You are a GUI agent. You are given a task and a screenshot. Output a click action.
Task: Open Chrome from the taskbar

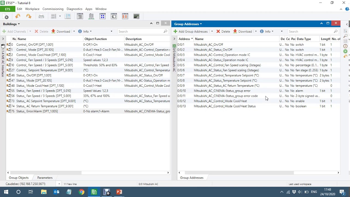coord(81,192)
